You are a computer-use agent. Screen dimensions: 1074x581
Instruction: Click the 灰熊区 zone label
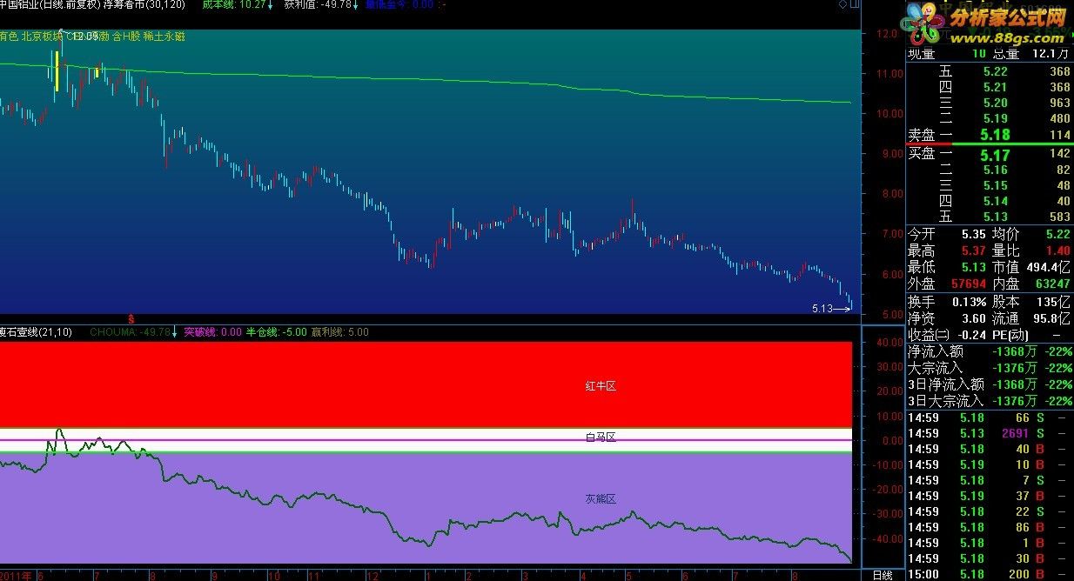[601, 499]
